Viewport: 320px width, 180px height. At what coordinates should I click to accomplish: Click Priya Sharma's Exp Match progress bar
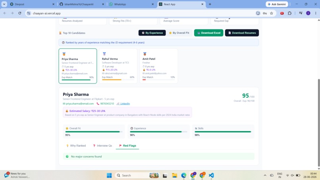tap(77, 80)
